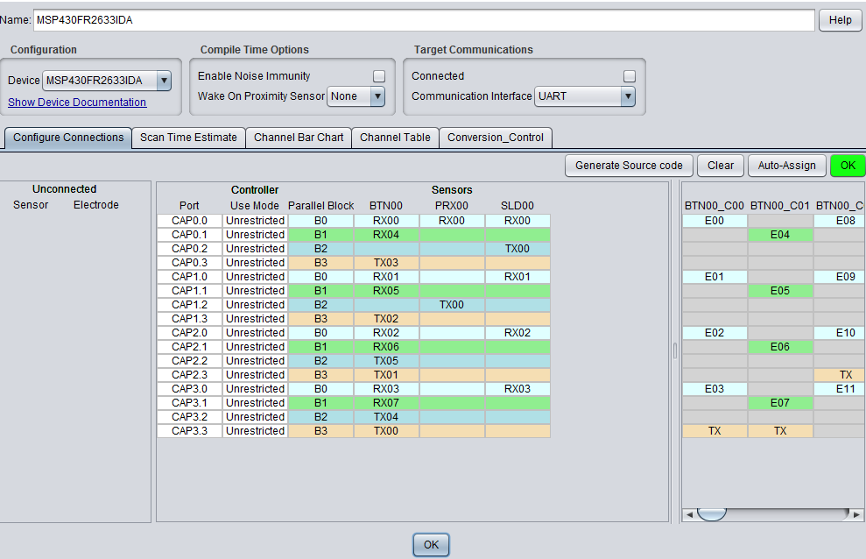
Task: Select the CAP3.3 port cell
Action: (x=189, y=431)
